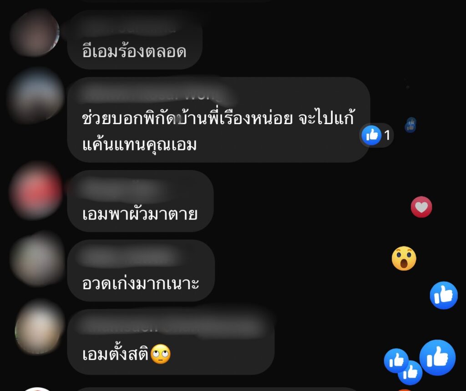The width and height of the screenshot is (466, 391).
Task: Tap the largest floating thumbs-up reaction
Action: click(437, 357)
